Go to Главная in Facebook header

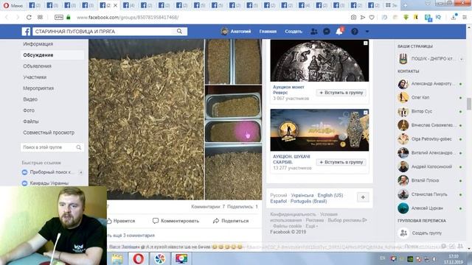[x=268, y=31]
